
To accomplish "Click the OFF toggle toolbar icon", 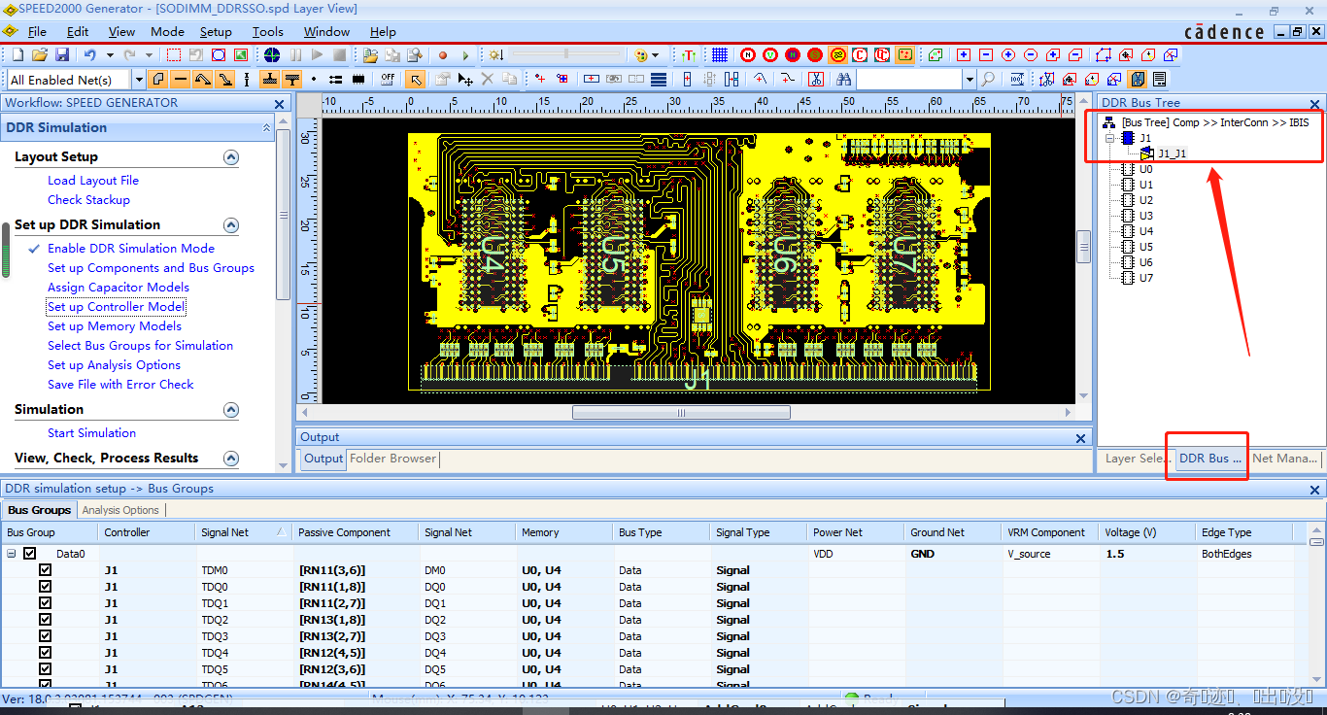I will tap(388, 80).
